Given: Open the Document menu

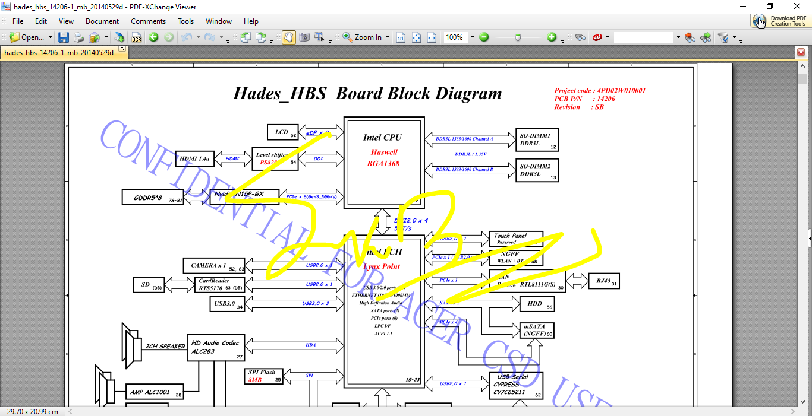Looking at the screenshot, I should point(102,21).
